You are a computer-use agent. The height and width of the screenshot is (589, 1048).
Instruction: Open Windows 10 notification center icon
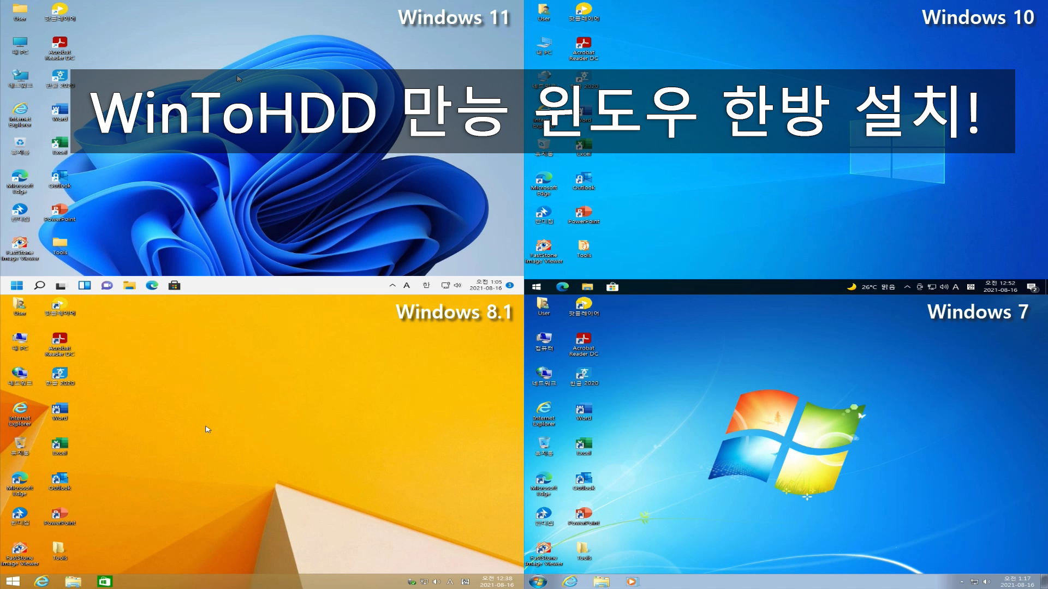click(1032, 287)
